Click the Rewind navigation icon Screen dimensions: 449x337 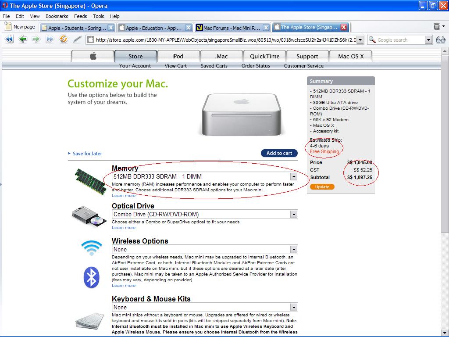[x=9, y=39]
